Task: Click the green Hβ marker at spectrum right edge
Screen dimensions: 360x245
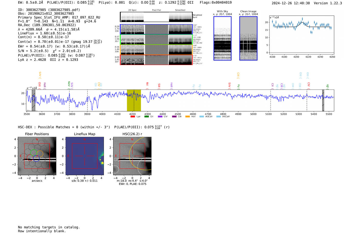Action: (x=328, y=87)
